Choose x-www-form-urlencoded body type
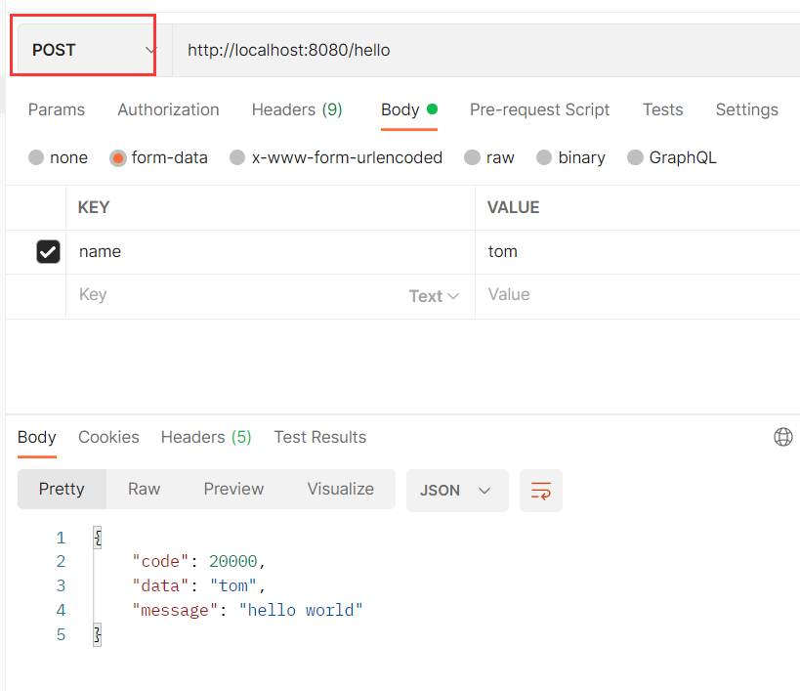Screen dimensions: 800x691 point(237,157)
